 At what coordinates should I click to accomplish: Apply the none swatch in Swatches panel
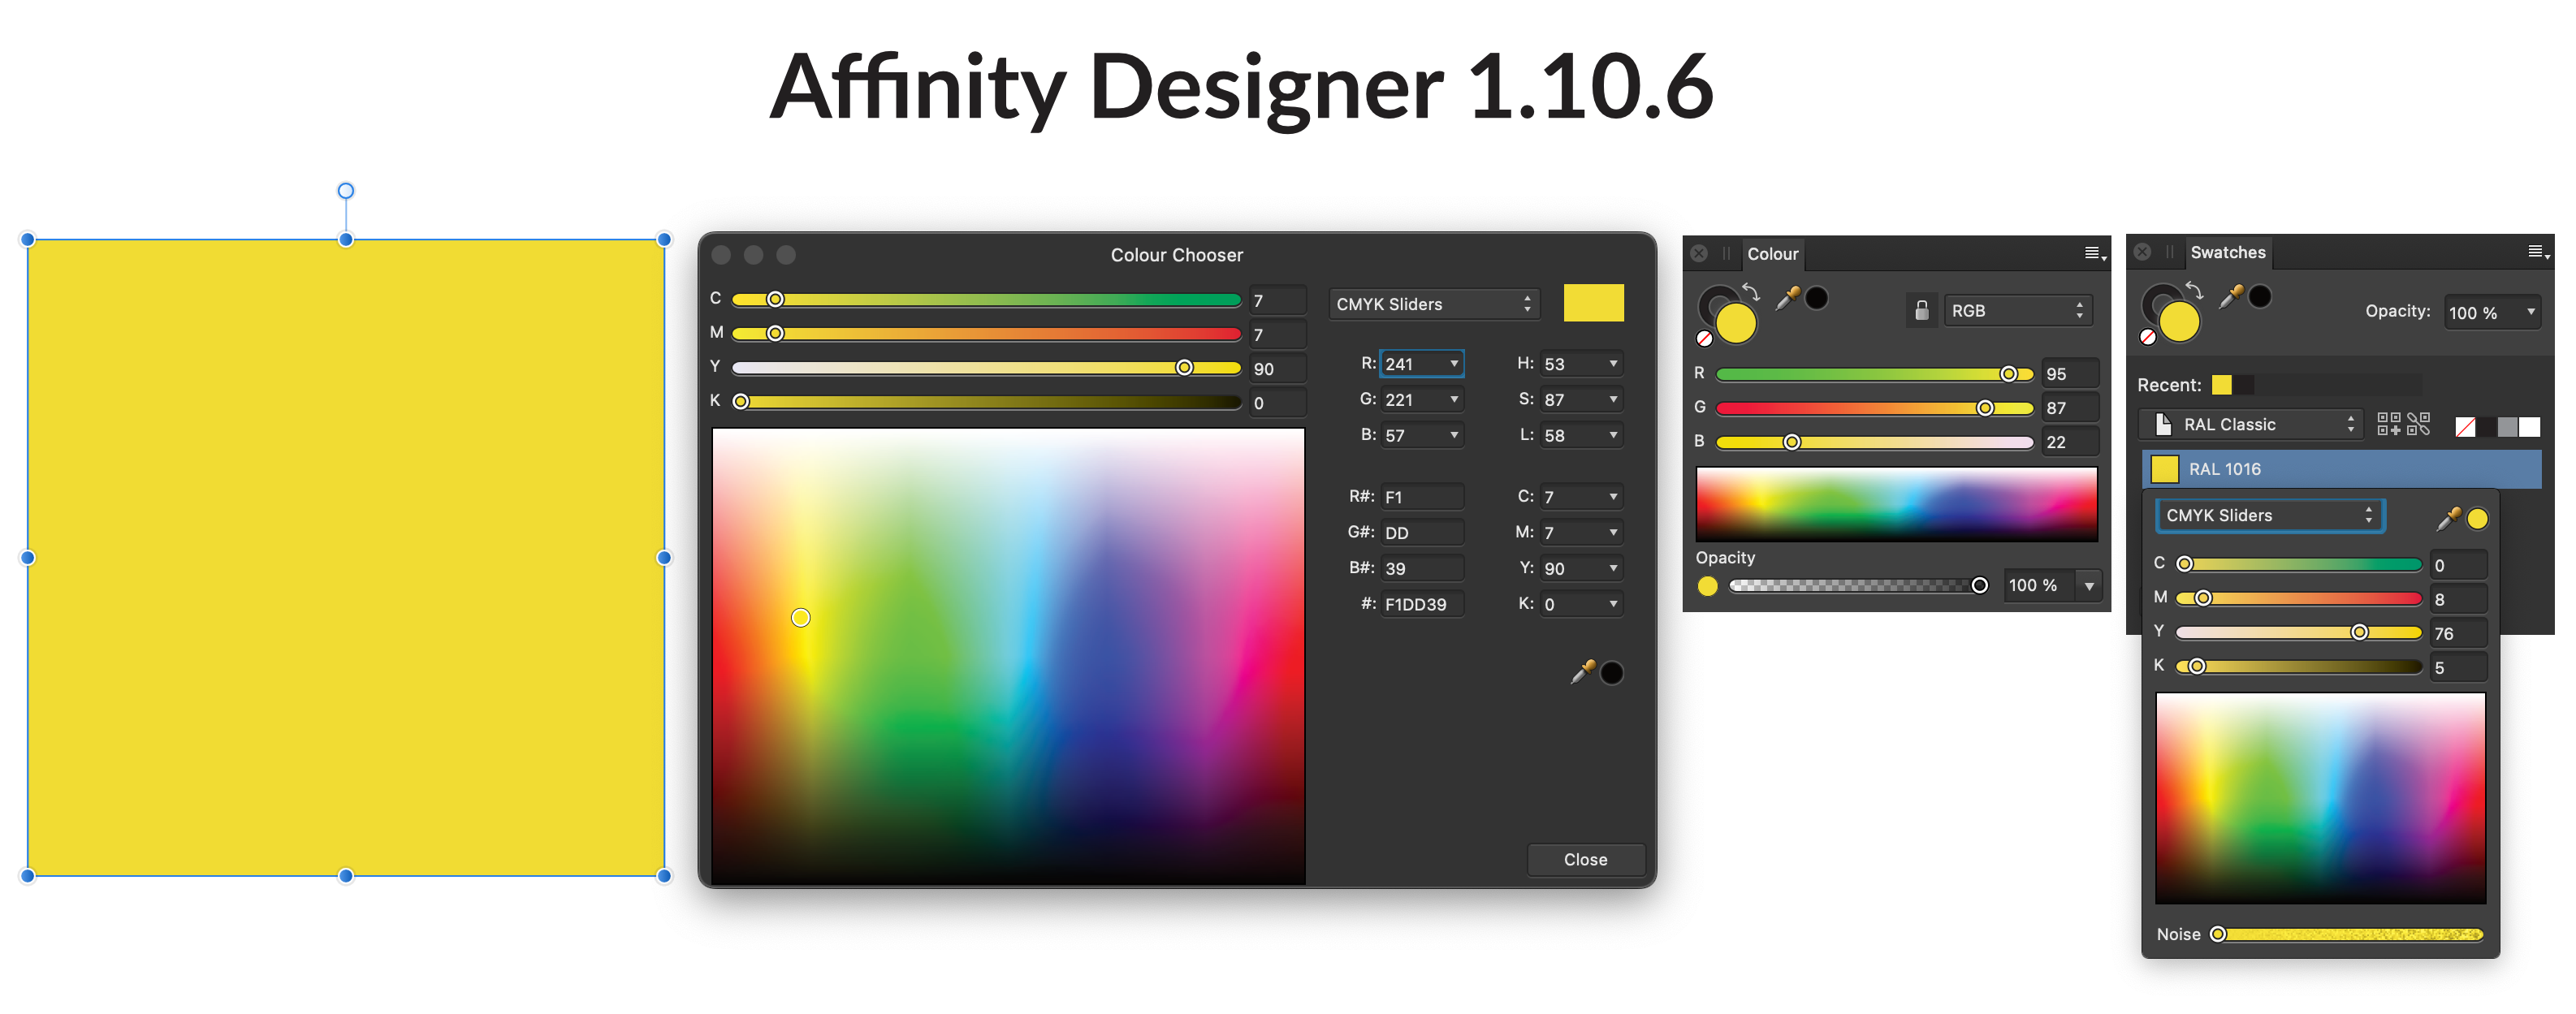coord(2466,427)
